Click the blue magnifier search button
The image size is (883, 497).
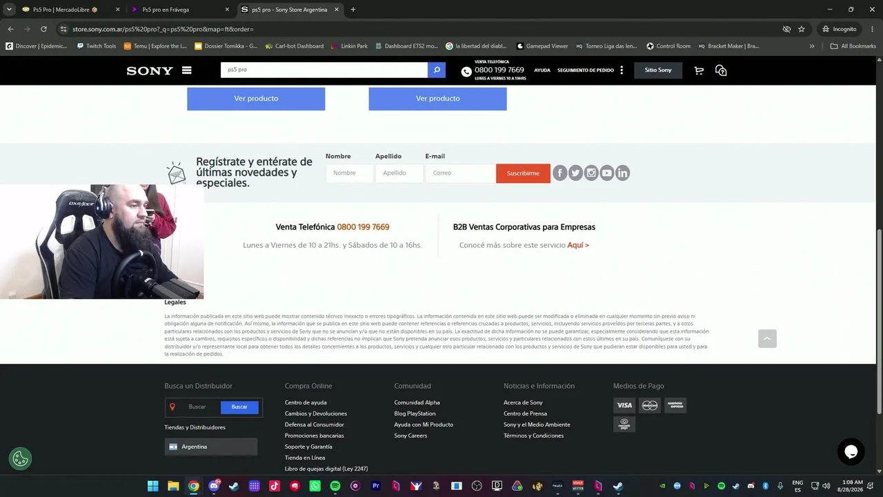(437, 70)
